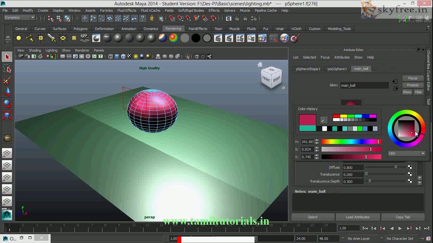Click the hue rainbow slider

351,142
